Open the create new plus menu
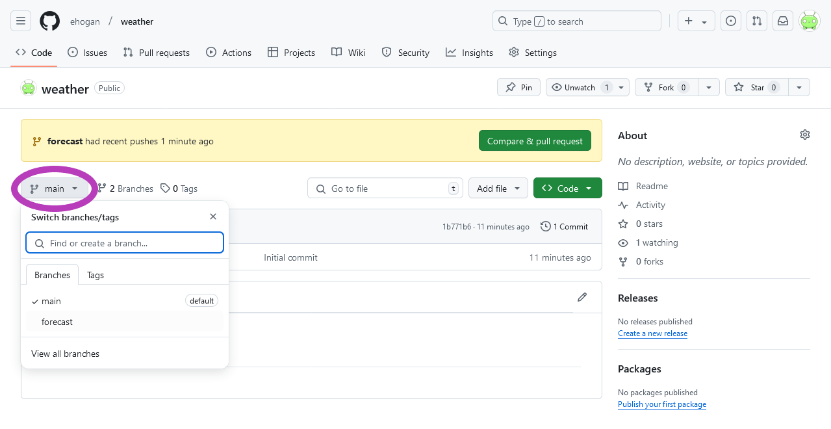 (697, 21)
